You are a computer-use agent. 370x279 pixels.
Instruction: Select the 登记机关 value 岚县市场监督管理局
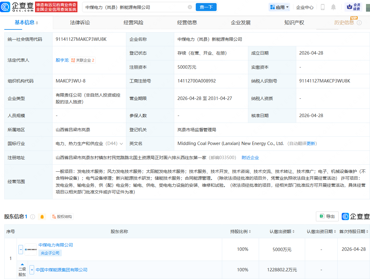click(197, 130)
